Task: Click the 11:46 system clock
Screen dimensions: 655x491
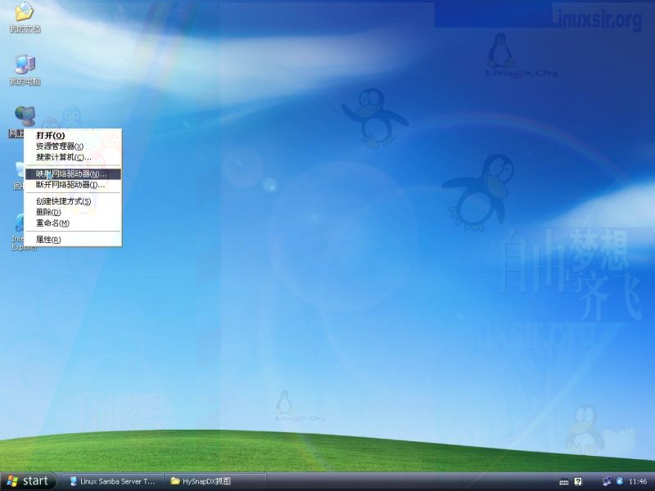Action: 638,482
